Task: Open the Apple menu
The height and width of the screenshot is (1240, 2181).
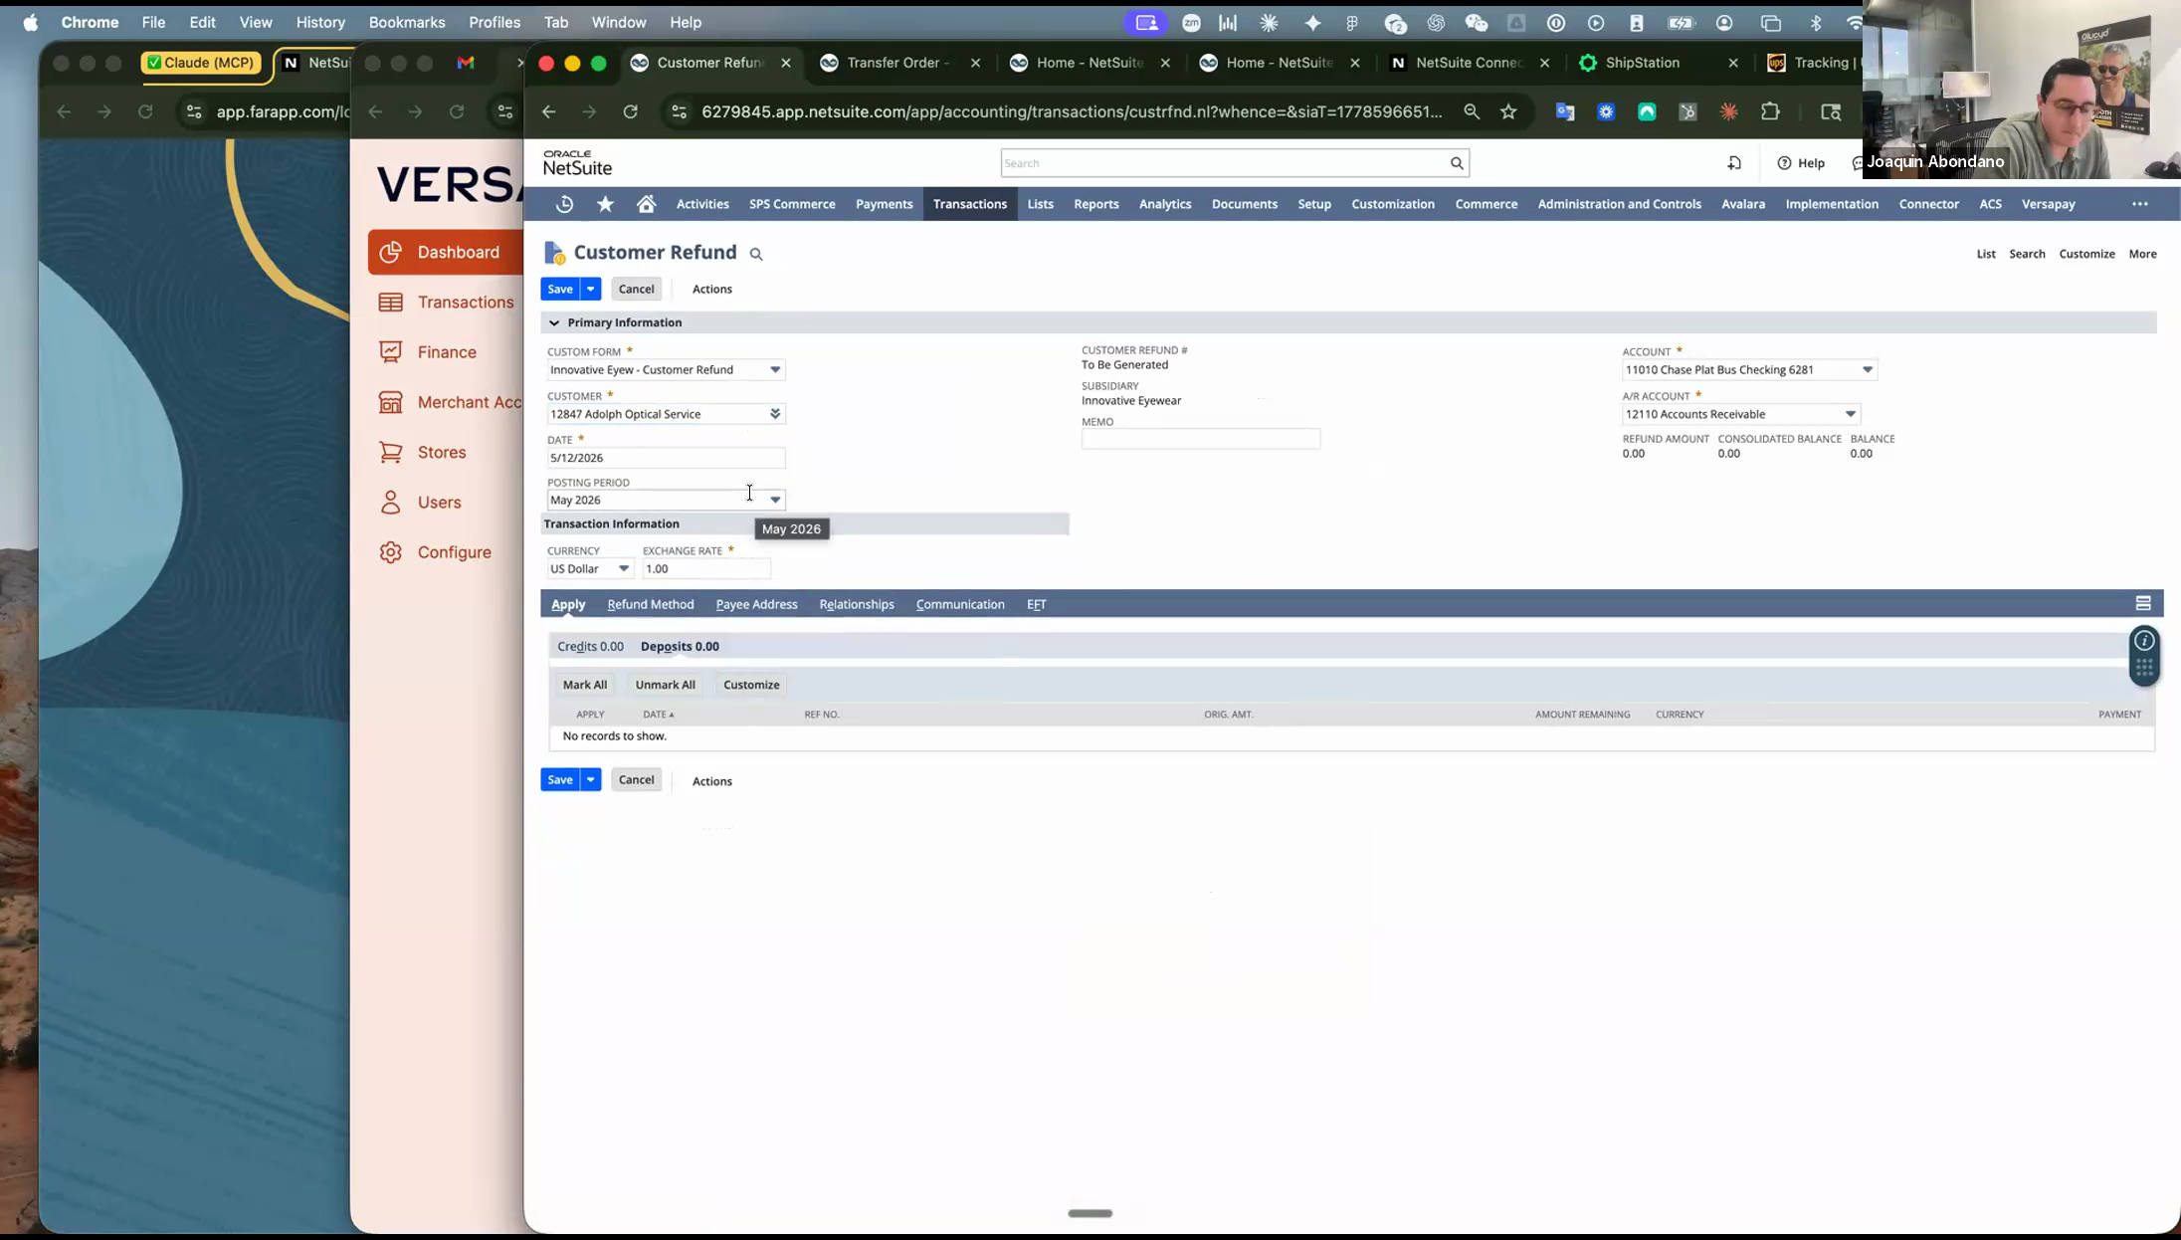Action: pyautogui.click(x=31, y=22)
